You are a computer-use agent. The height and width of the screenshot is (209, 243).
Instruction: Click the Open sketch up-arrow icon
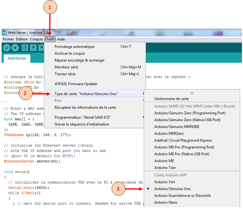click(x=33, y=48)
